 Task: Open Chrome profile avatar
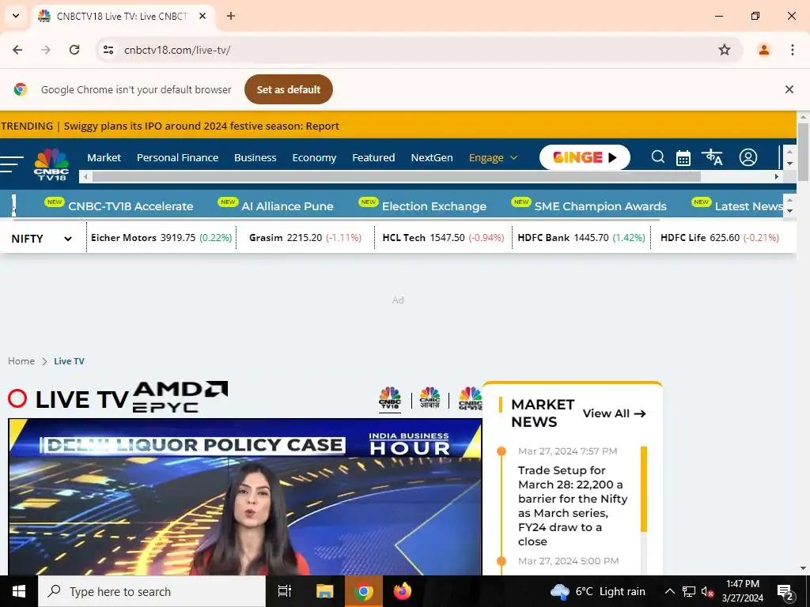pos(763,50)
